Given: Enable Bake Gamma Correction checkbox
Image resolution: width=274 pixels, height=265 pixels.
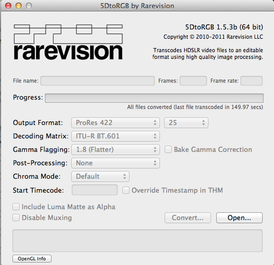Looking at the screenshot, I should 168,150.
